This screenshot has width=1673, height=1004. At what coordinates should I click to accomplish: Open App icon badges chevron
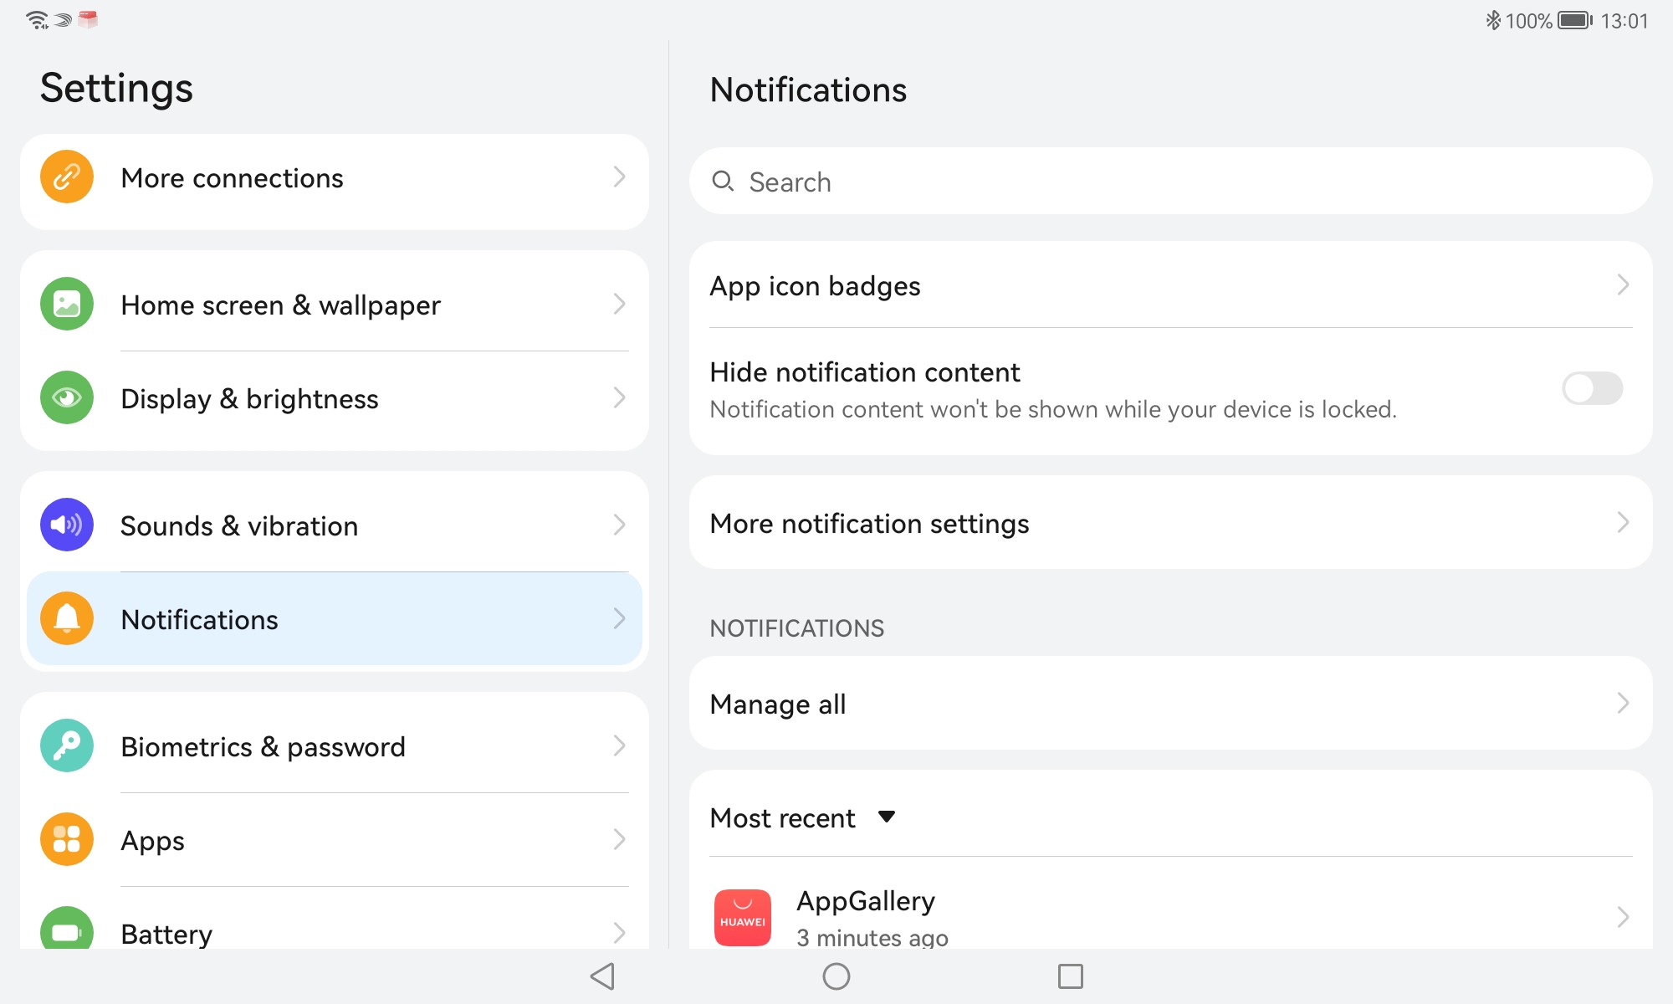(x=1622, y=285)
